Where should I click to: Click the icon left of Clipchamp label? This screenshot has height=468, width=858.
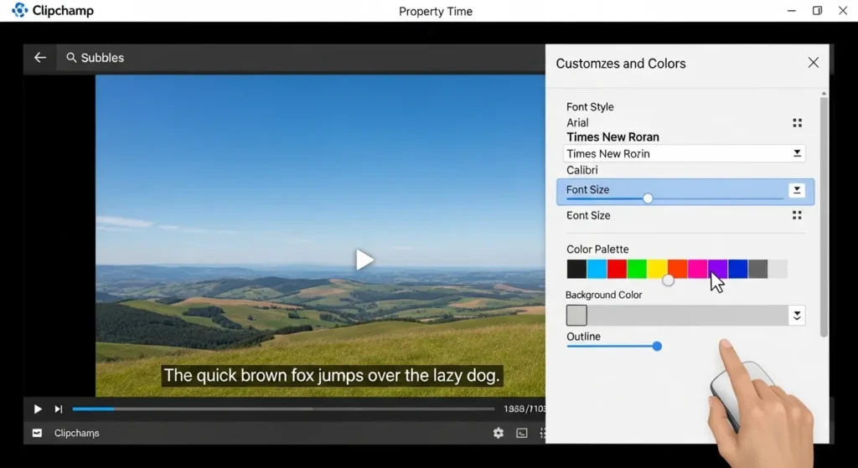[x=37, y=433]
